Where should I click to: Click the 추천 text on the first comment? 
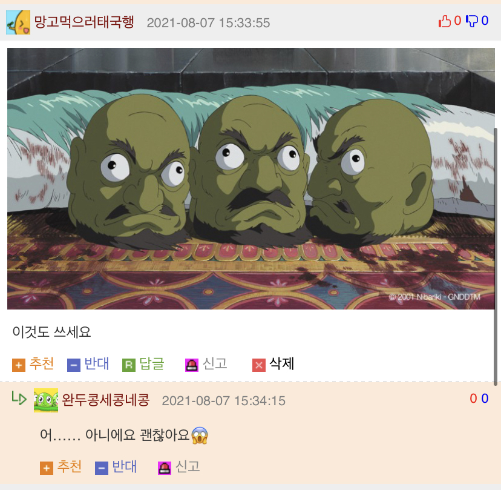click(42, 363)
